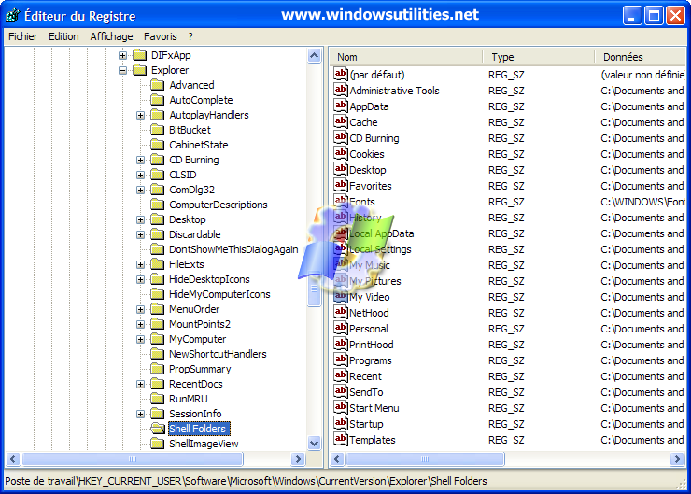Click the Advanced folder icon
This screenshot has width=691, height=494.
[157, 85]
